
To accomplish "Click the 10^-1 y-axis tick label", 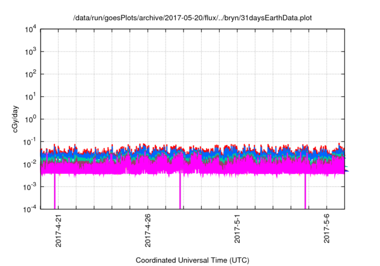I will 30,142.
